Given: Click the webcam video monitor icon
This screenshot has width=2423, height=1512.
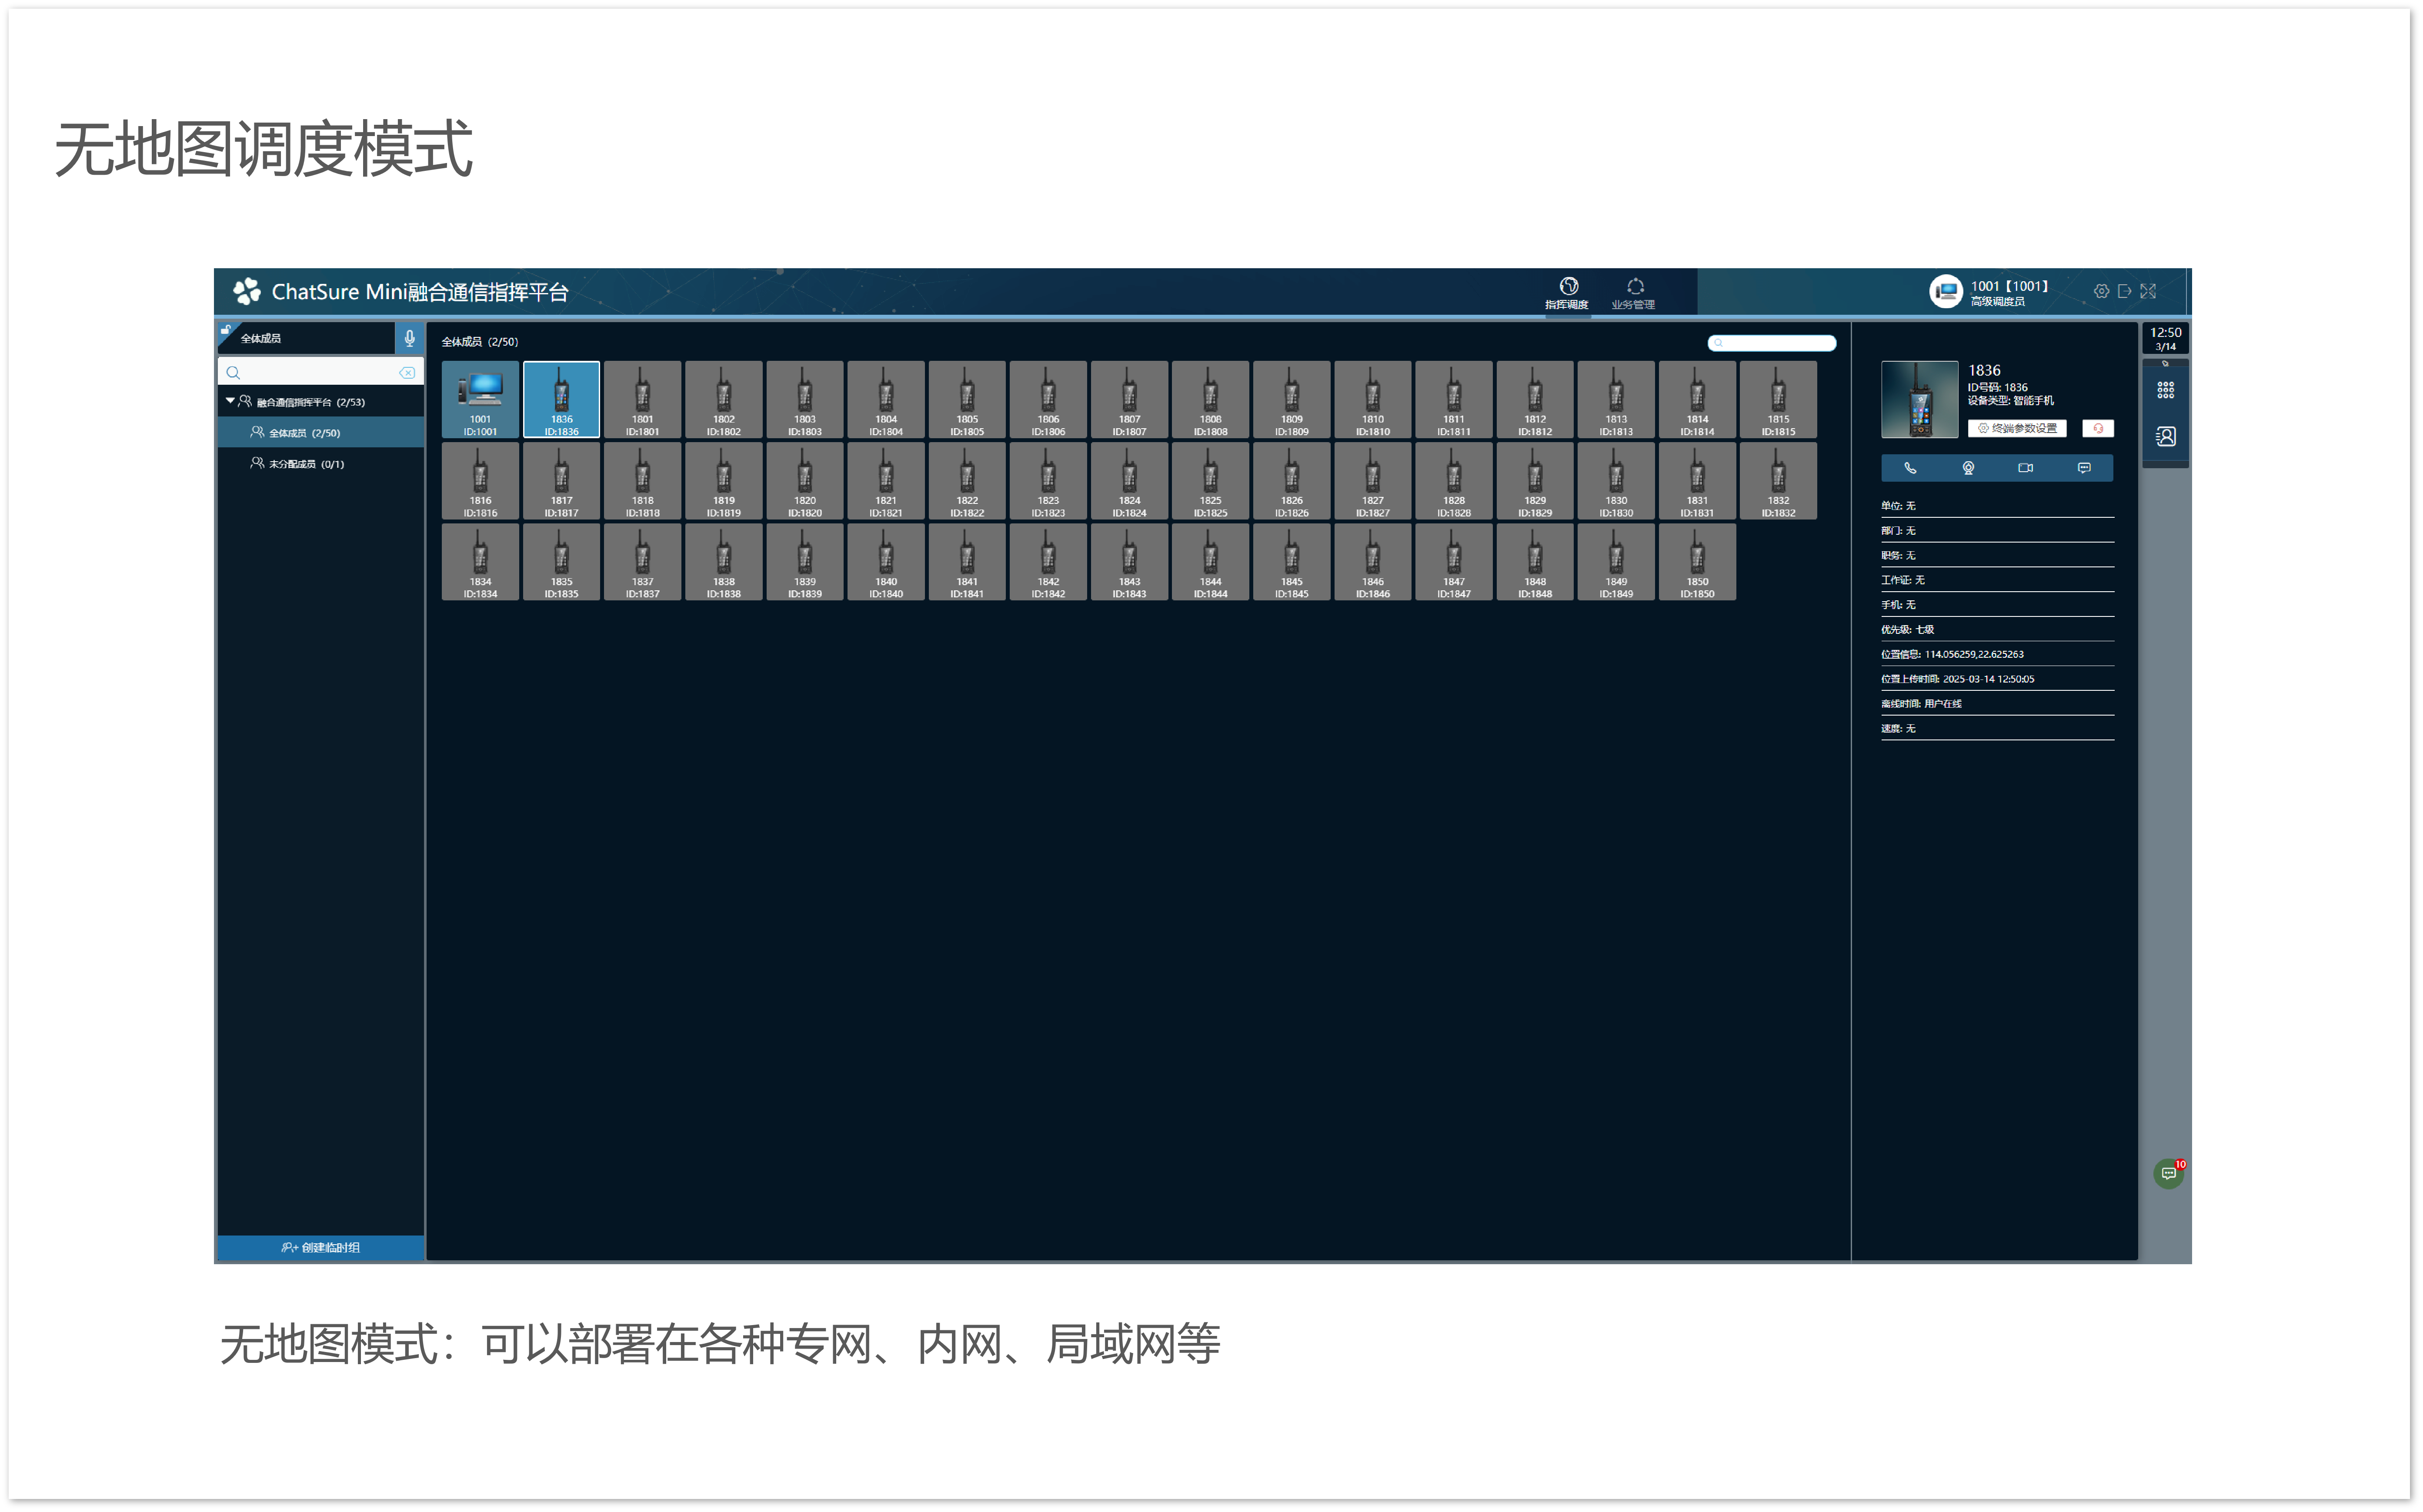Looking at the screenshot, I should click(1968, 468).
